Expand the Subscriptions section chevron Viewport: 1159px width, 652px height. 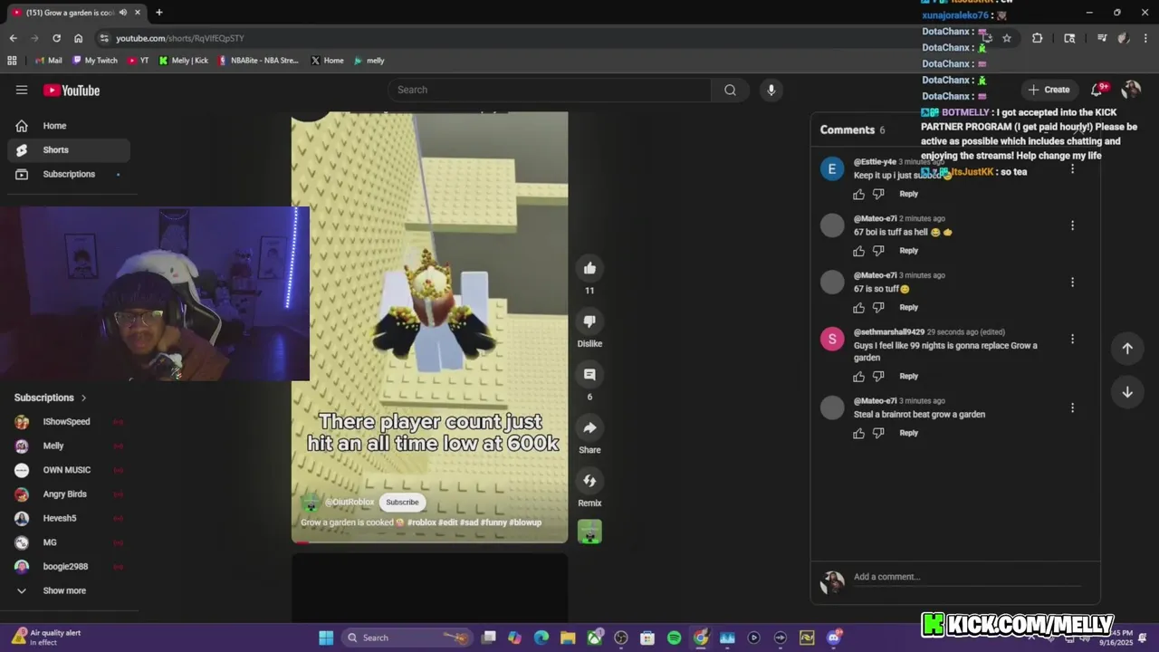tap(83, 398)
